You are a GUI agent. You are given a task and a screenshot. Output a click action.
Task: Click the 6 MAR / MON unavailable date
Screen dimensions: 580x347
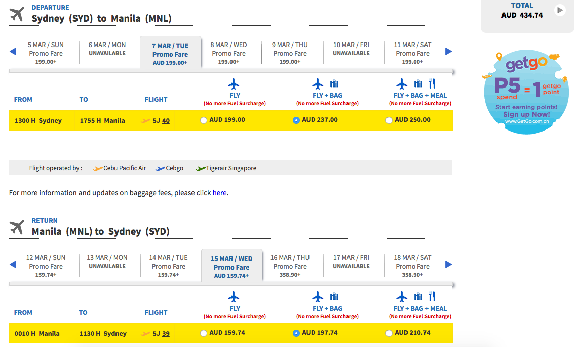[107, 49]
